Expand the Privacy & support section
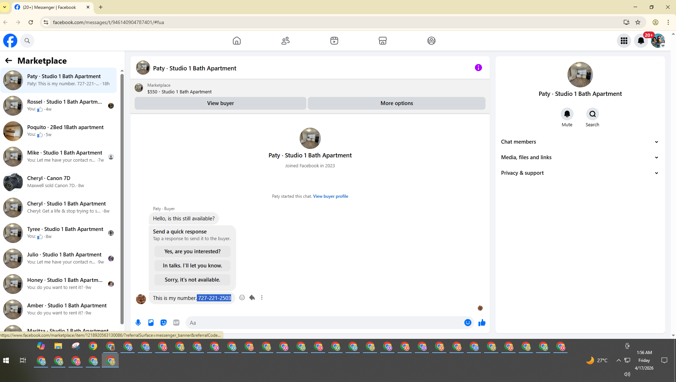 pyautogui.click(x=580, y=173)
